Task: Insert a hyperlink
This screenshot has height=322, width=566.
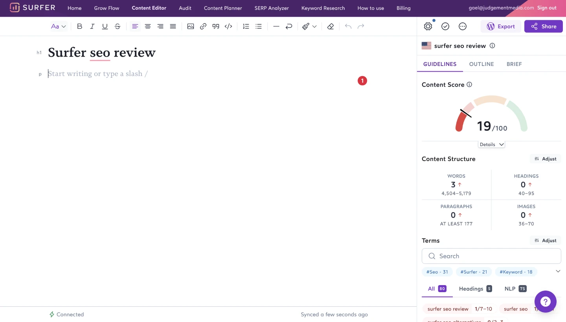Action: pyautogui.click(x=203, y=26)
